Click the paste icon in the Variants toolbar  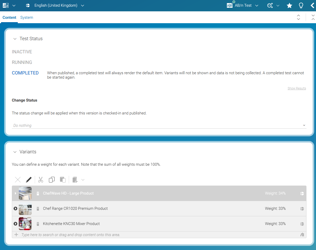[63, 180]
